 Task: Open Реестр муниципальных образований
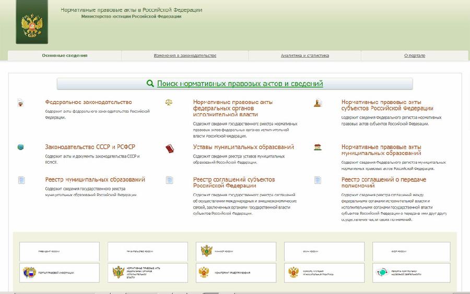click(x=95, y=179)
